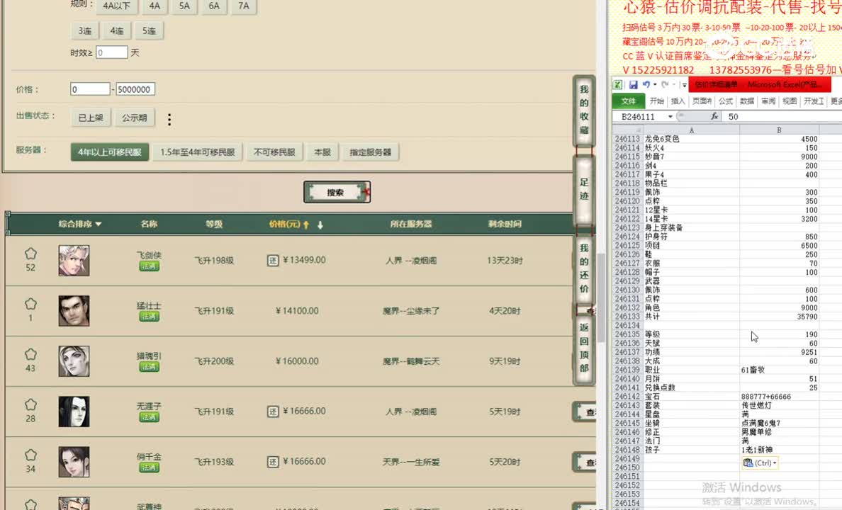Click the minimum price input field
This screenshot has height=510, width=842.
(x=90, y=89)
